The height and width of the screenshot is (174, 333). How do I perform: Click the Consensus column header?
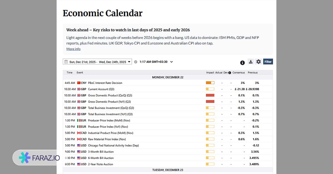(x=239, y=73)
